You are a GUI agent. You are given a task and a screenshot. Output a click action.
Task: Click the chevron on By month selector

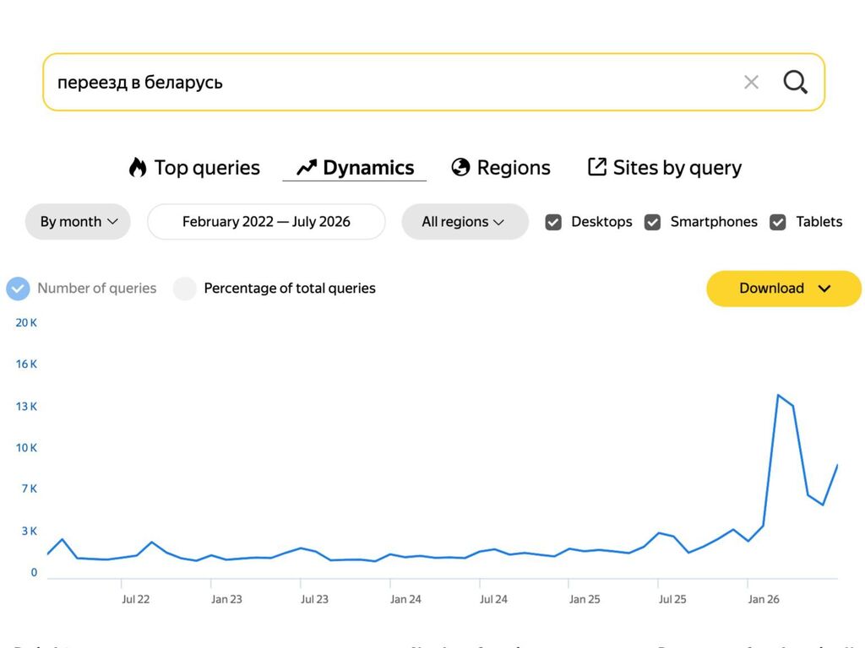point(112,222)
